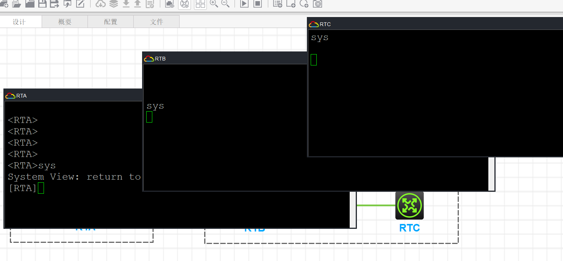Click the export share icon
This screenshot has width=563, height=261.
pyautogui.click(x=67, y=4)
